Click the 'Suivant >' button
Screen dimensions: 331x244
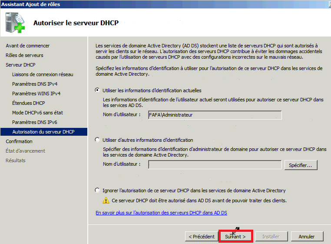coord(235,236)
